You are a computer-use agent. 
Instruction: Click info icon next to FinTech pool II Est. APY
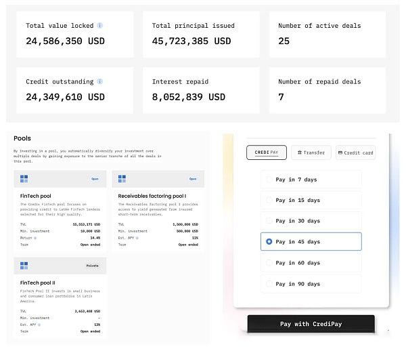pyautogui.click(x=39, y=325)
